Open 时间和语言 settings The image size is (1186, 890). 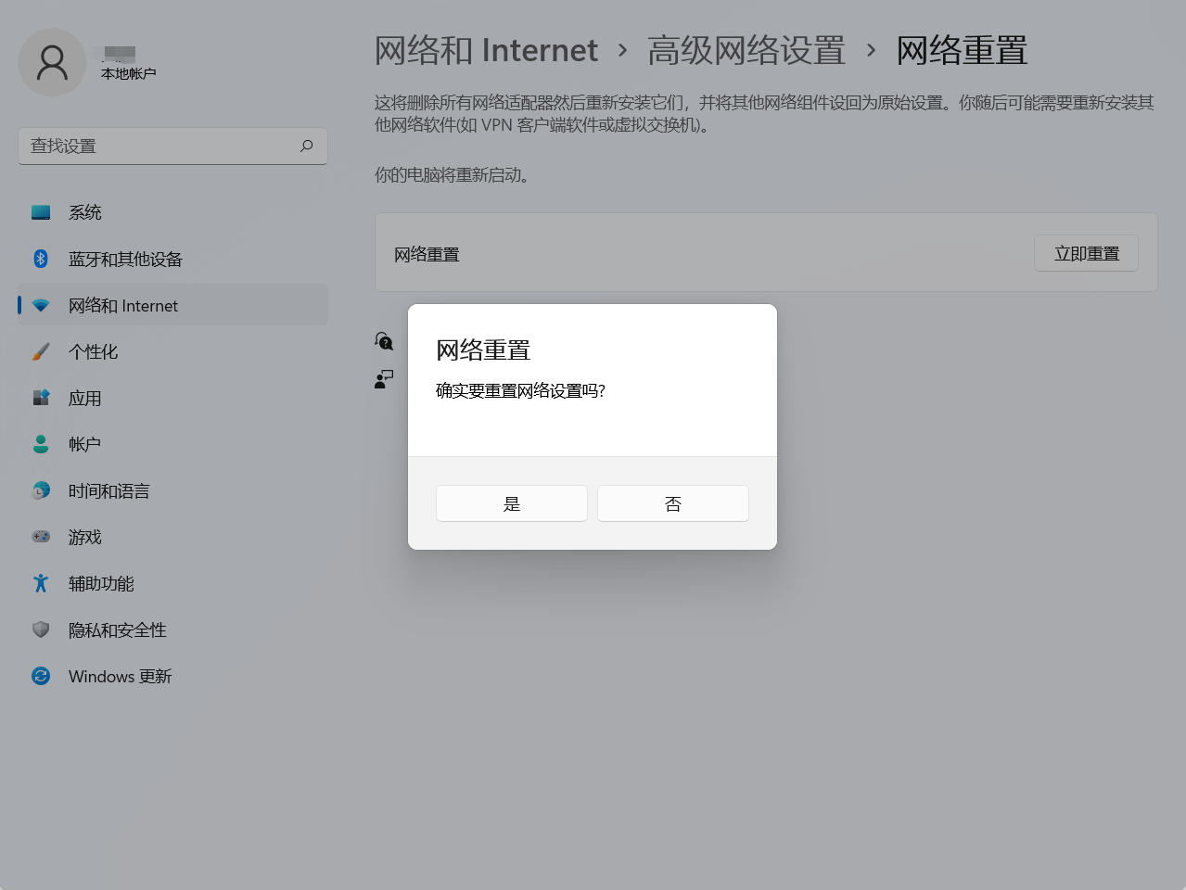point(108,490)
